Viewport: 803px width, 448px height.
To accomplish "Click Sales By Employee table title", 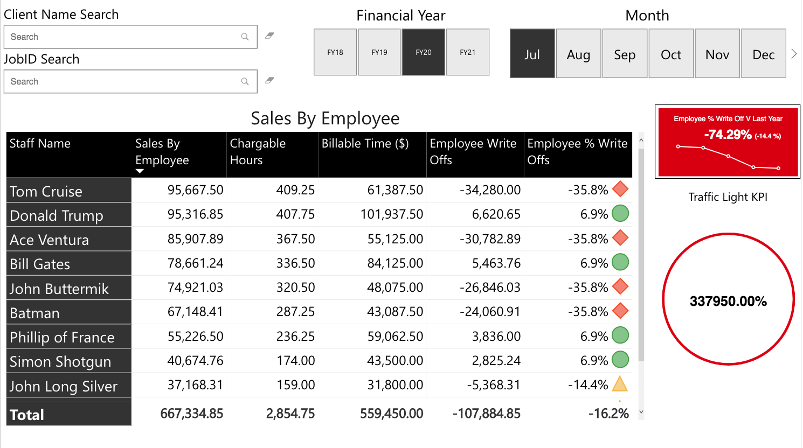I will click(325, 118).
